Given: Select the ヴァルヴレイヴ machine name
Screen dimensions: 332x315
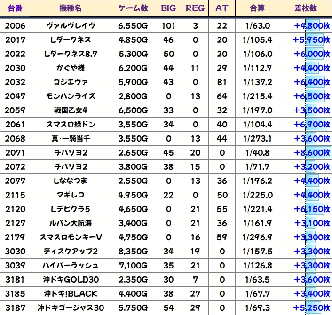Looking at the screenshot, I should (x=71, y=26).
